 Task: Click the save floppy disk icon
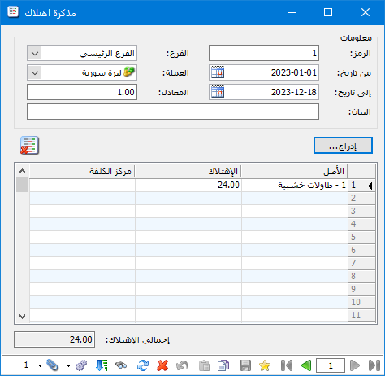[245, 365]
